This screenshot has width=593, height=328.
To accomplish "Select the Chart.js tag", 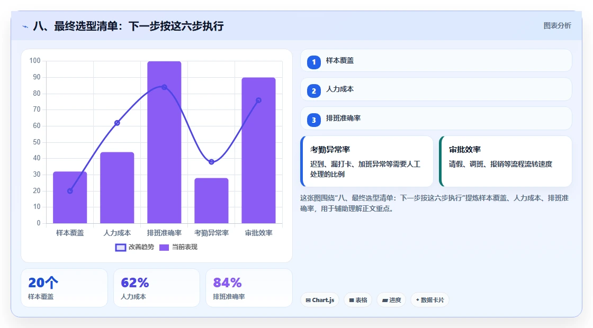I will click(320, 300).
